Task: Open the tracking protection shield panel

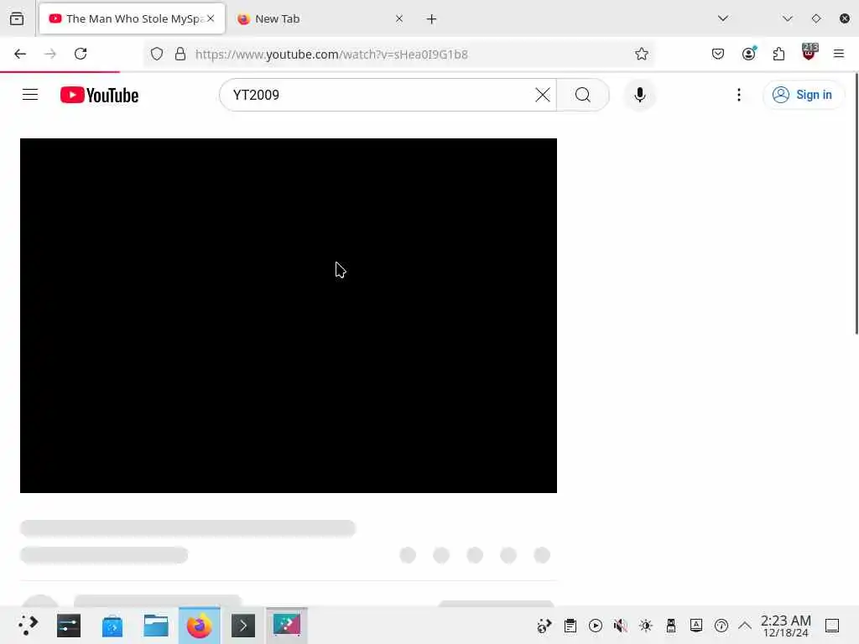Action: tap(157, 54)
